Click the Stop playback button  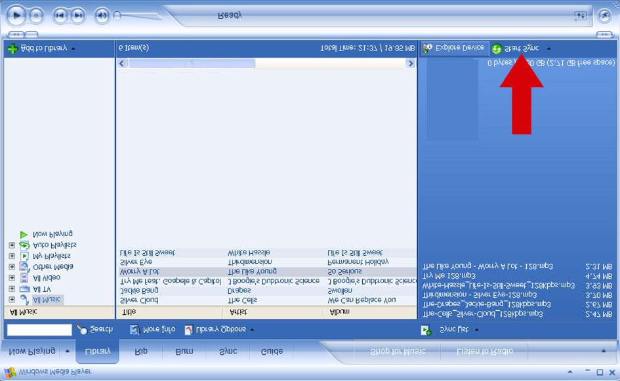[x=36, y=16]
